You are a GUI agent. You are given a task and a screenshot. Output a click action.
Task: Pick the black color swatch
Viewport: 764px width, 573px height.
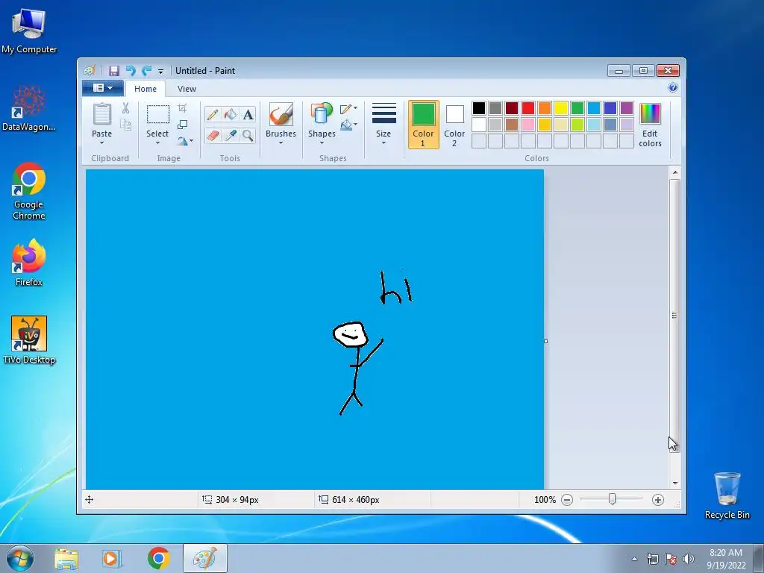tap(479, 108)
